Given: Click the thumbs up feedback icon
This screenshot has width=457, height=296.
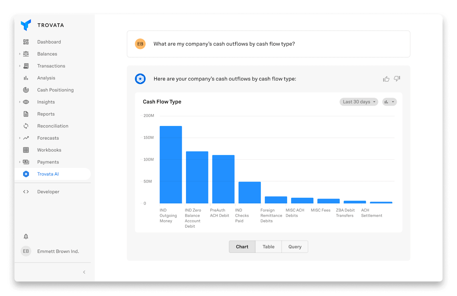Looking at the screenshot, I should (386, 79).
